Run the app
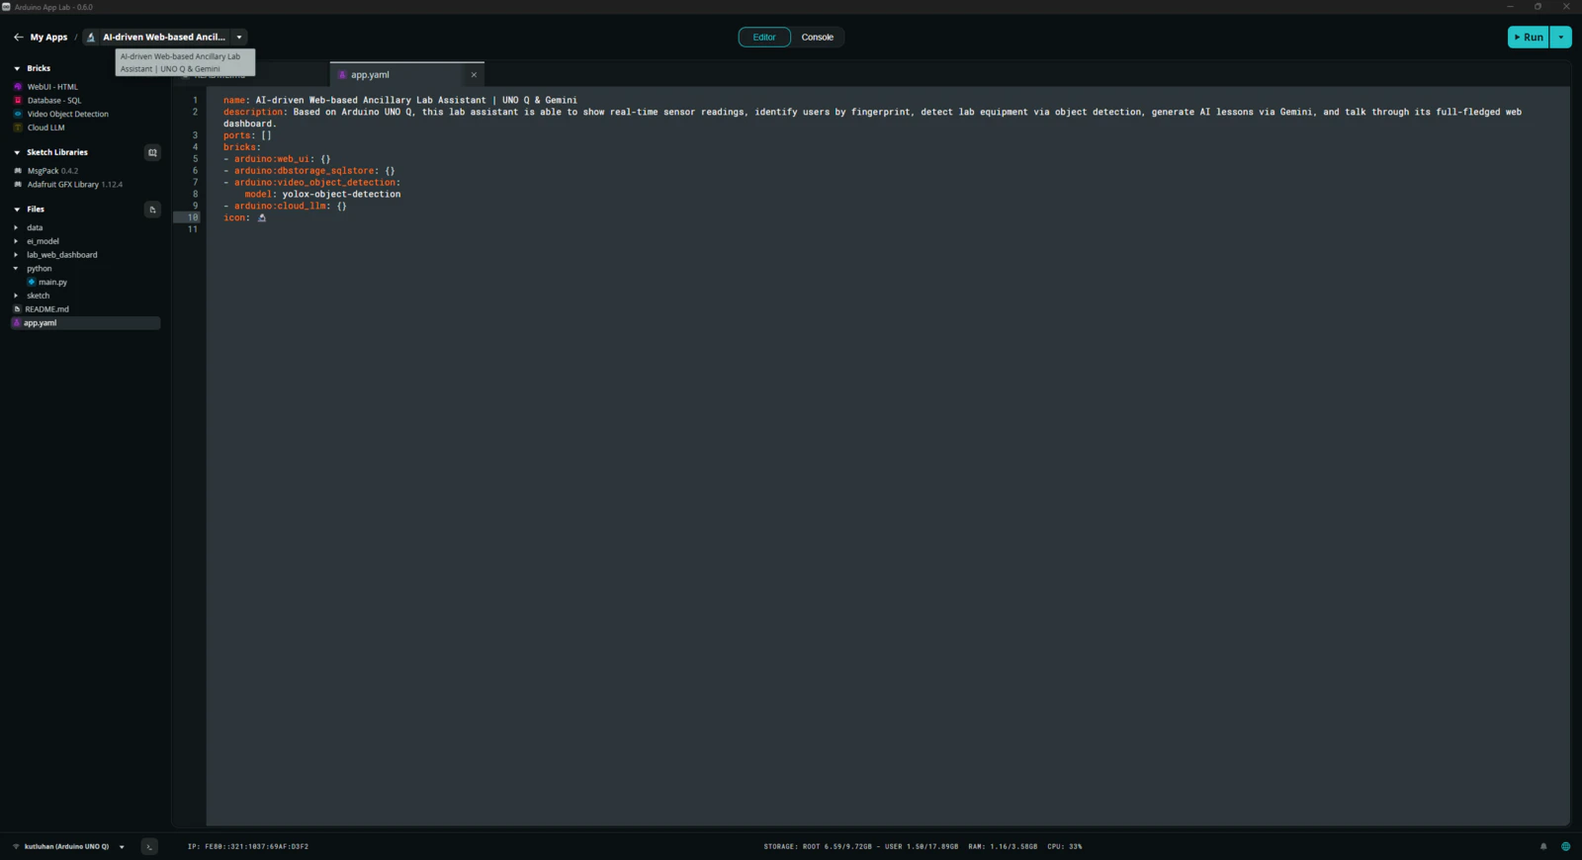The width and height of the screenshot is (1582, 860). pos(1528,38)
